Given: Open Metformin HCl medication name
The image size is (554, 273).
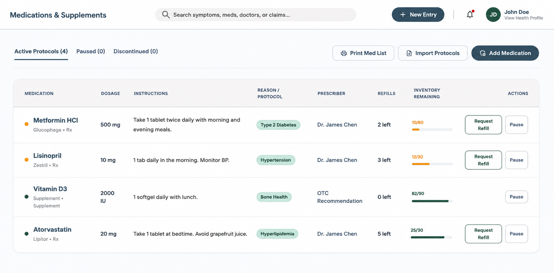Looking at the screenshot, I should coord(56,120).
